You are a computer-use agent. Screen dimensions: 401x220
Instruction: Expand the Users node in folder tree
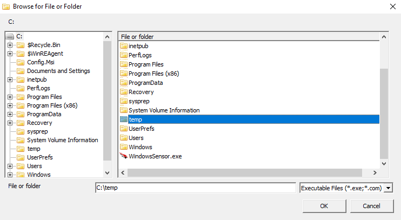(10, 166)
